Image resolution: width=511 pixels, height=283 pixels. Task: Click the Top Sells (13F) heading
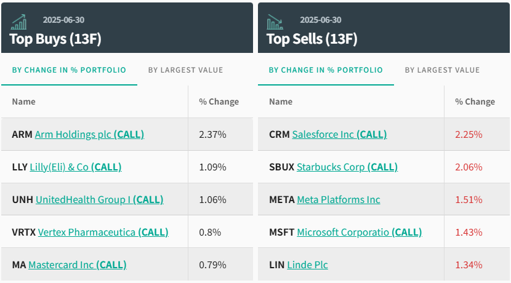312,39
